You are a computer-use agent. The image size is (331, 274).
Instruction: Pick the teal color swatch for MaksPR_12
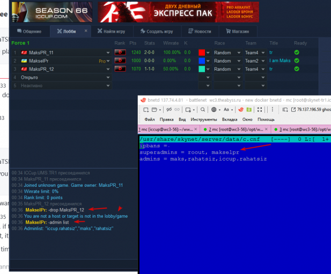(202, 69)
